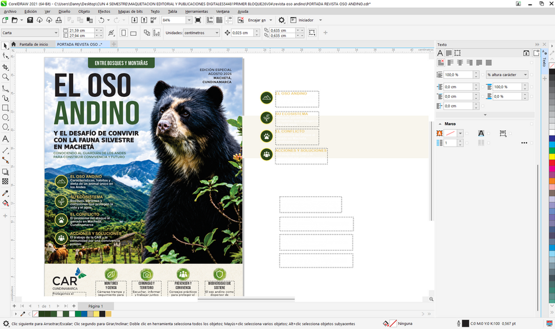Toggle show grid button

(219, 20)
